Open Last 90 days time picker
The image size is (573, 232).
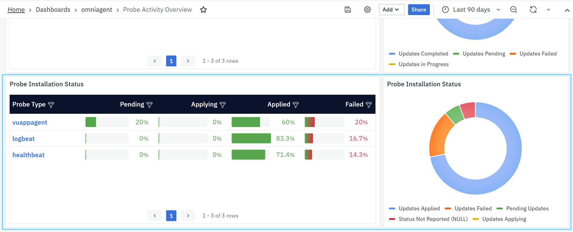pyautogui.click(x=471, y=10)
